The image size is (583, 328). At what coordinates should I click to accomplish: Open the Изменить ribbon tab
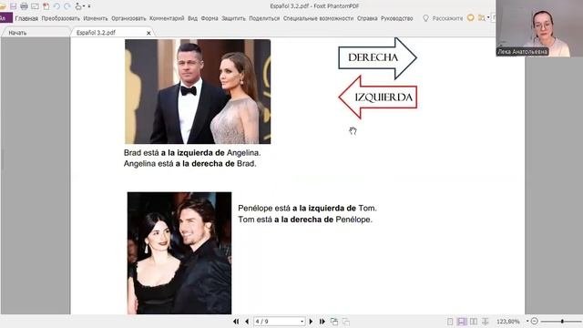coord(96,18)
